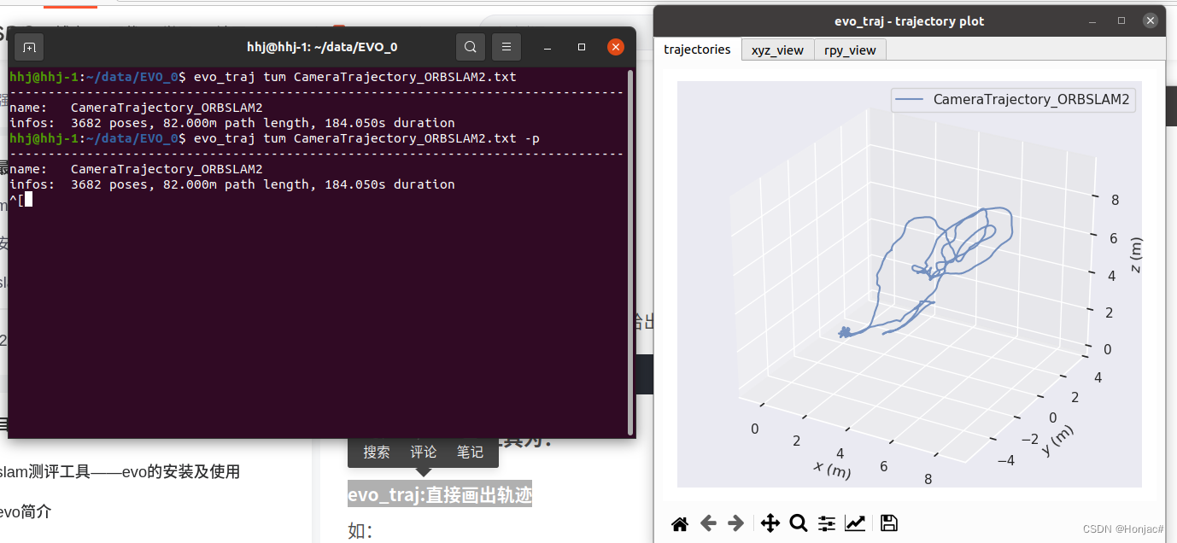Open the terminal hamburger menu
The image size is (1177, 543).
coord(507,47)
